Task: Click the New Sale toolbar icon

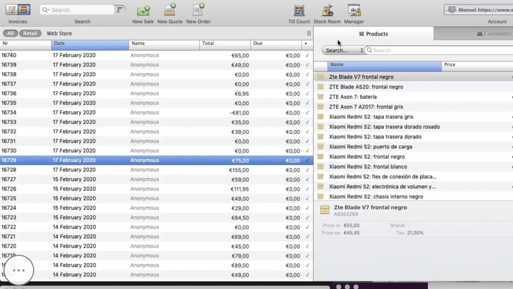Action: (x=143, y=10)
